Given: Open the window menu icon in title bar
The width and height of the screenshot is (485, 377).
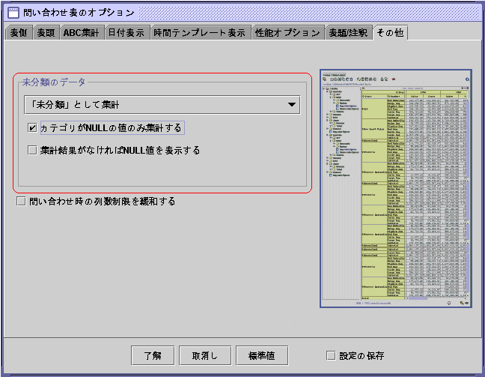Looking at the screenshot, I should [x=13, y=13].
